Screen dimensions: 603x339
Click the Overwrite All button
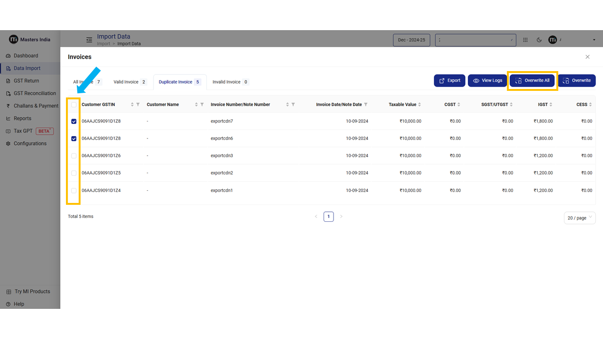(532, 81)
